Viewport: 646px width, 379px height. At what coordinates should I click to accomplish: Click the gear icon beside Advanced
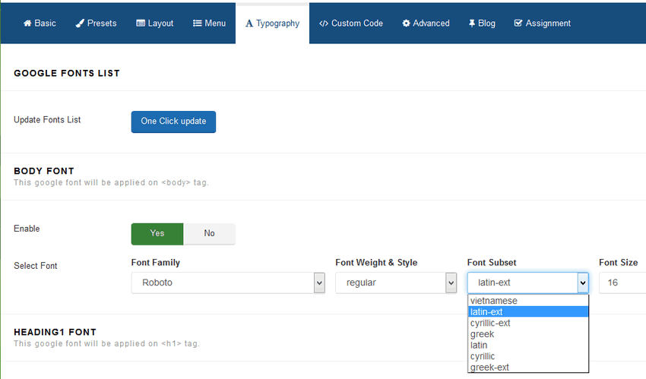pyautogui.click(x=407, y=24)
